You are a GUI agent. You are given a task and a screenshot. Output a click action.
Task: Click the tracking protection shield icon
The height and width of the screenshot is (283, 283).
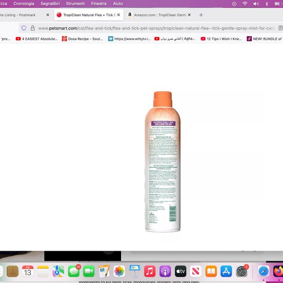[24, 28]
